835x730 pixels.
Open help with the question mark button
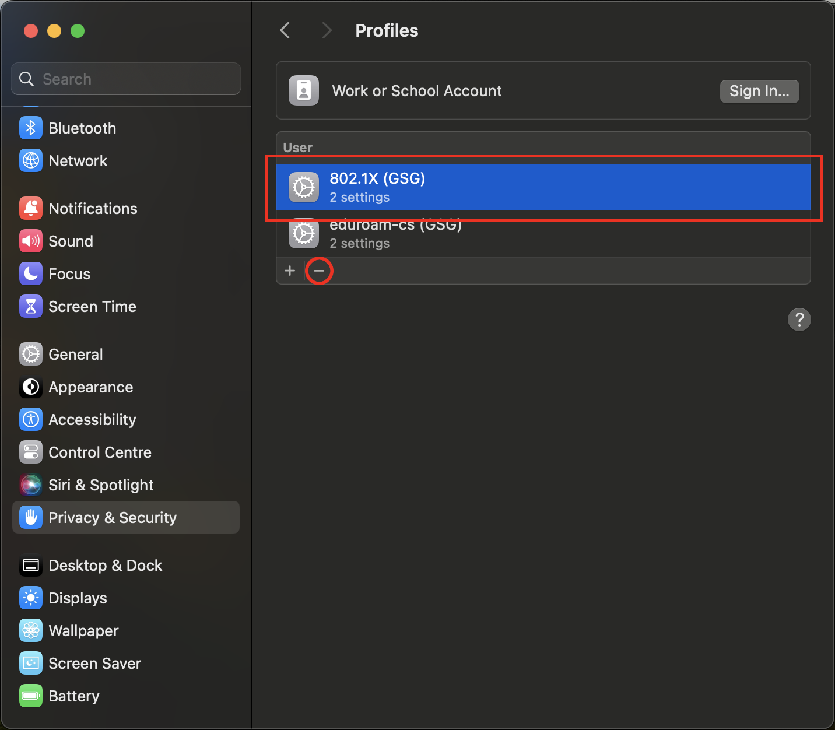tap(799, 320)
